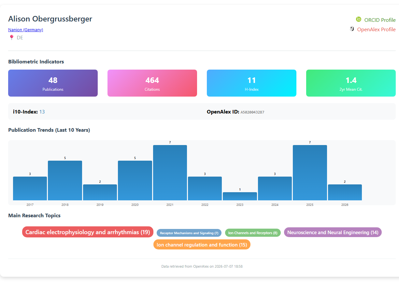
Task: Click the Ion channel regulation and function (15) tag
Action: [202, 245]
